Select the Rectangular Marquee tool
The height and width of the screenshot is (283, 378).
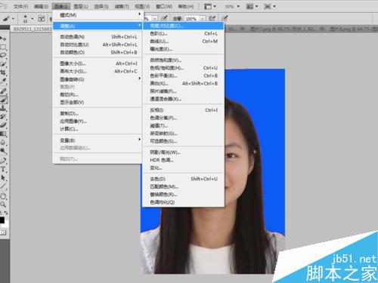[3, 47]
